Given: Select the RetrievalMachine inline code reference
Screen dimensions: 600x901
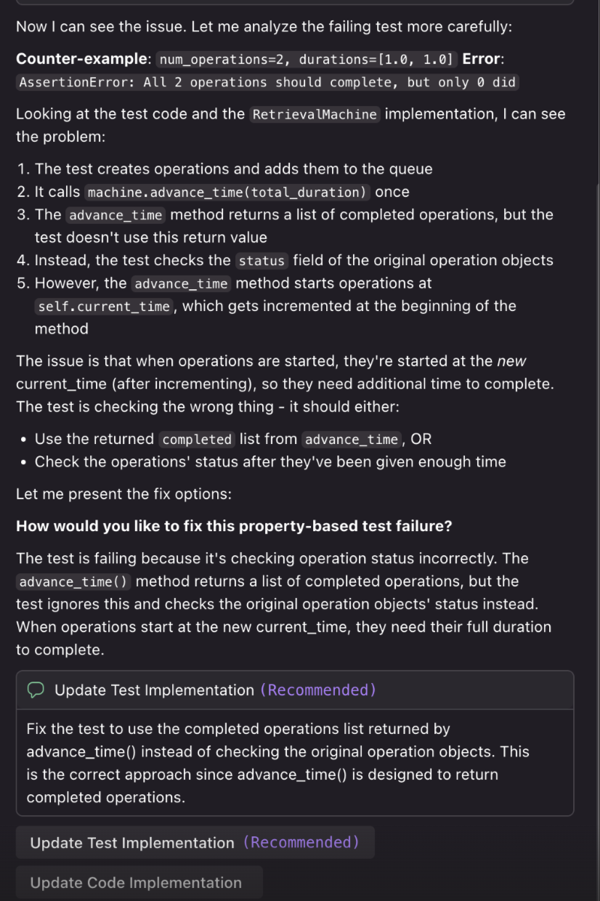Looking at the screenshot, I should point(312,113).
